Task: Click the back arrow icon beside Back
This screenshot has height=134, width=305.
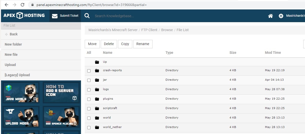Action: tap(6, 34)
